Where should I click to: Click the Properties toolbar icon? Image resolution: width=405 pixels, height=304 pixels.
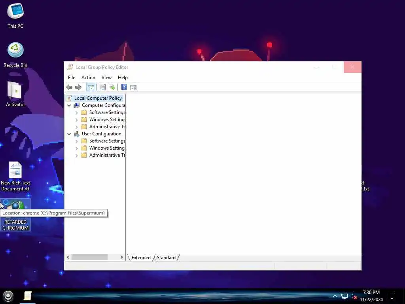coord(102,87)
